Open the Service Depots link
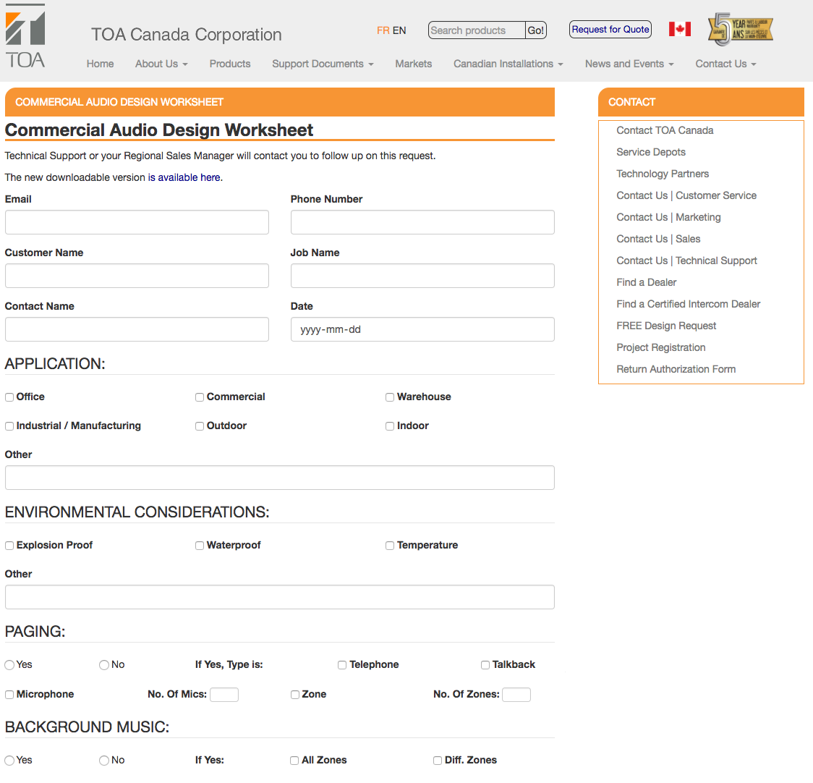The height and width of the screenshot is (783, 813). (x=651, y=152)
